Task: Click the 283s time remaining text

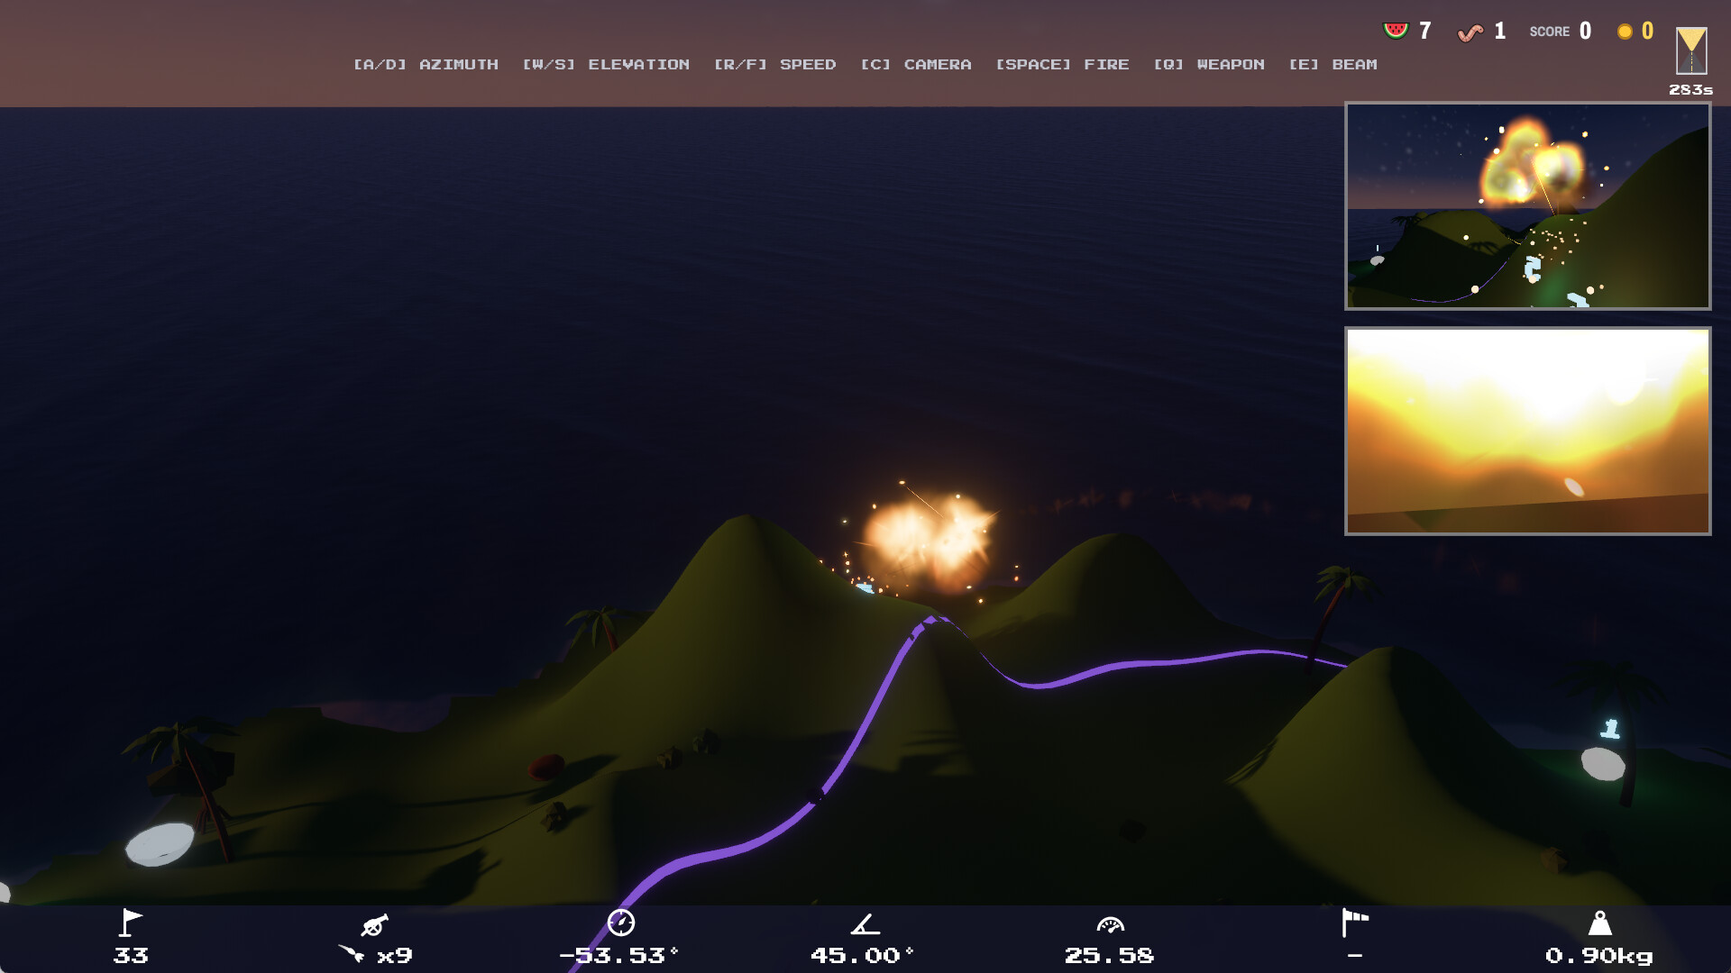Action: tap(1690, 90)
